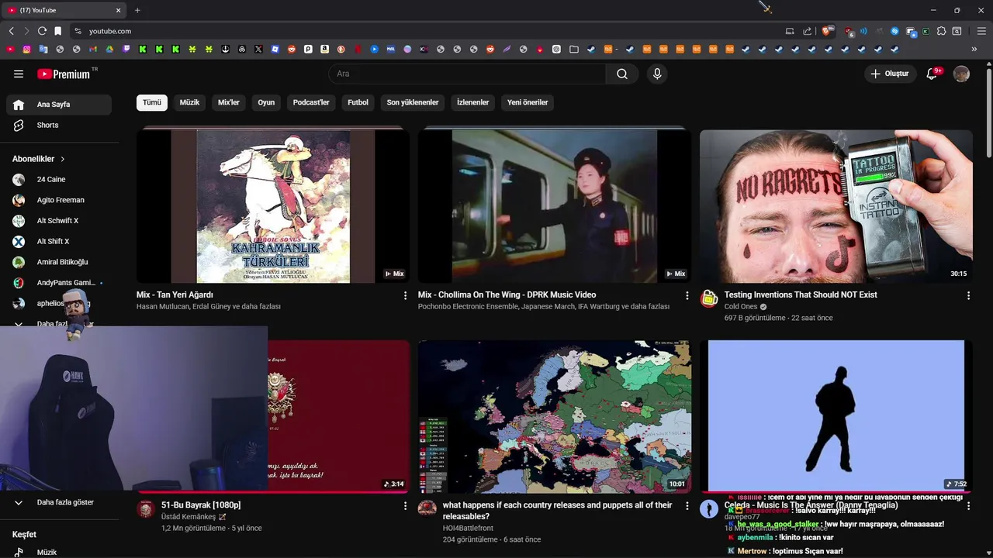Viewport: 993px width, 558px height.
Task: Select the Müzik filter chip
Action: point(189,102)
